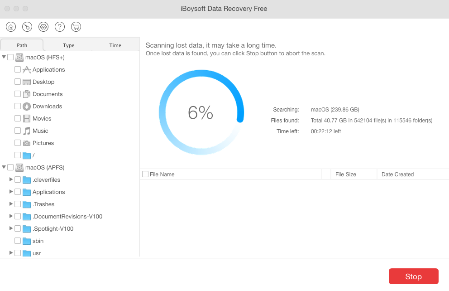449x291 pixels.
Task: Click the Pictures camera icon
Action: (27, 143)
